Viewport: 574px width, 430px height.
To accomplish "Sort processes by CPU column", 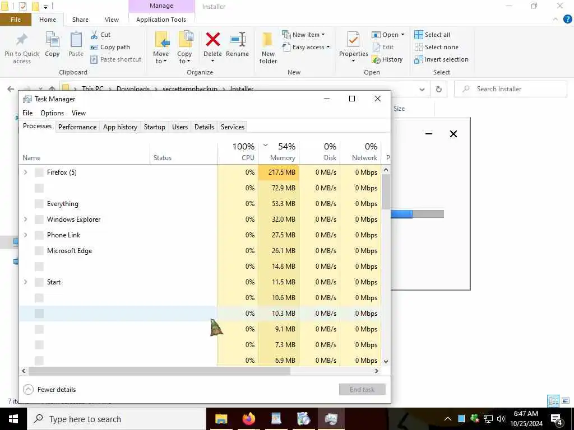I will [x=238, y=152].
